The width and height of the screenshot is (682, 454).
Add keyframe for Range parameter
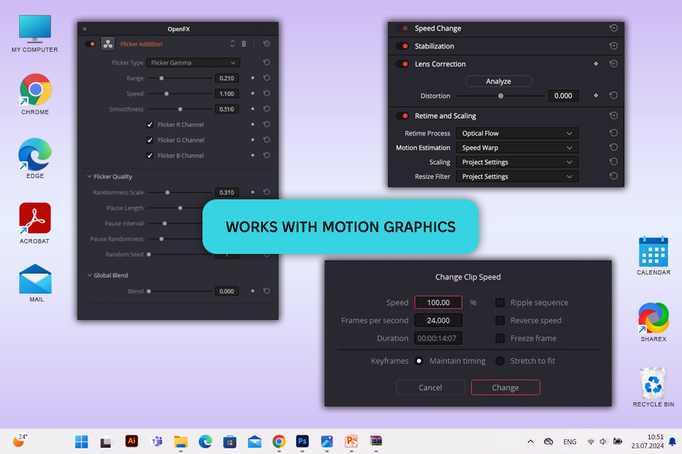[x=253, y=78]
